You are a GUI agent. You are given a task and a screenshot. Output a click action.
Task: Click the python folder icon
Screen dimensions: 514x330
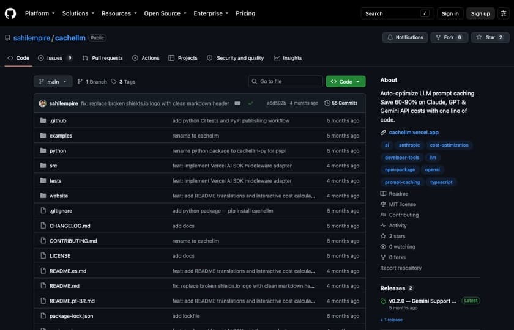(x=43, y=150)
